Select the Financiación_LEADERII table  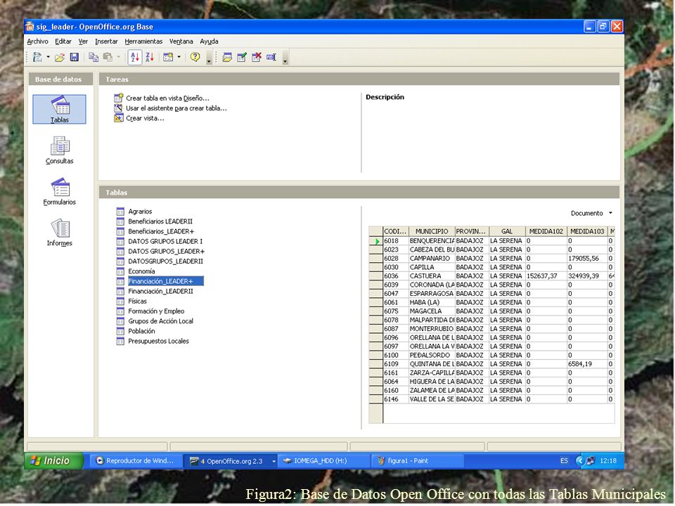[x=155, y=291]
